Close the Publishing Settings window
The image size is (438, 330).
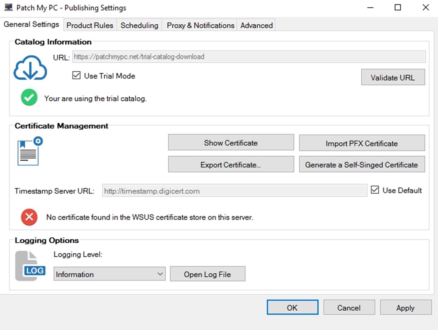pos(426,8)
